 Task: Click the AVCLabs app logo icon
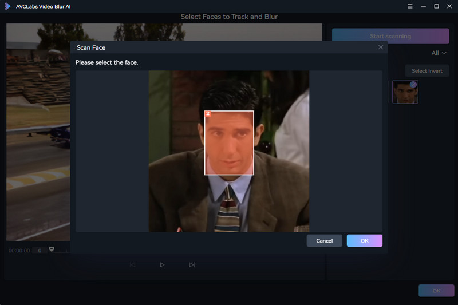[7, 6]
